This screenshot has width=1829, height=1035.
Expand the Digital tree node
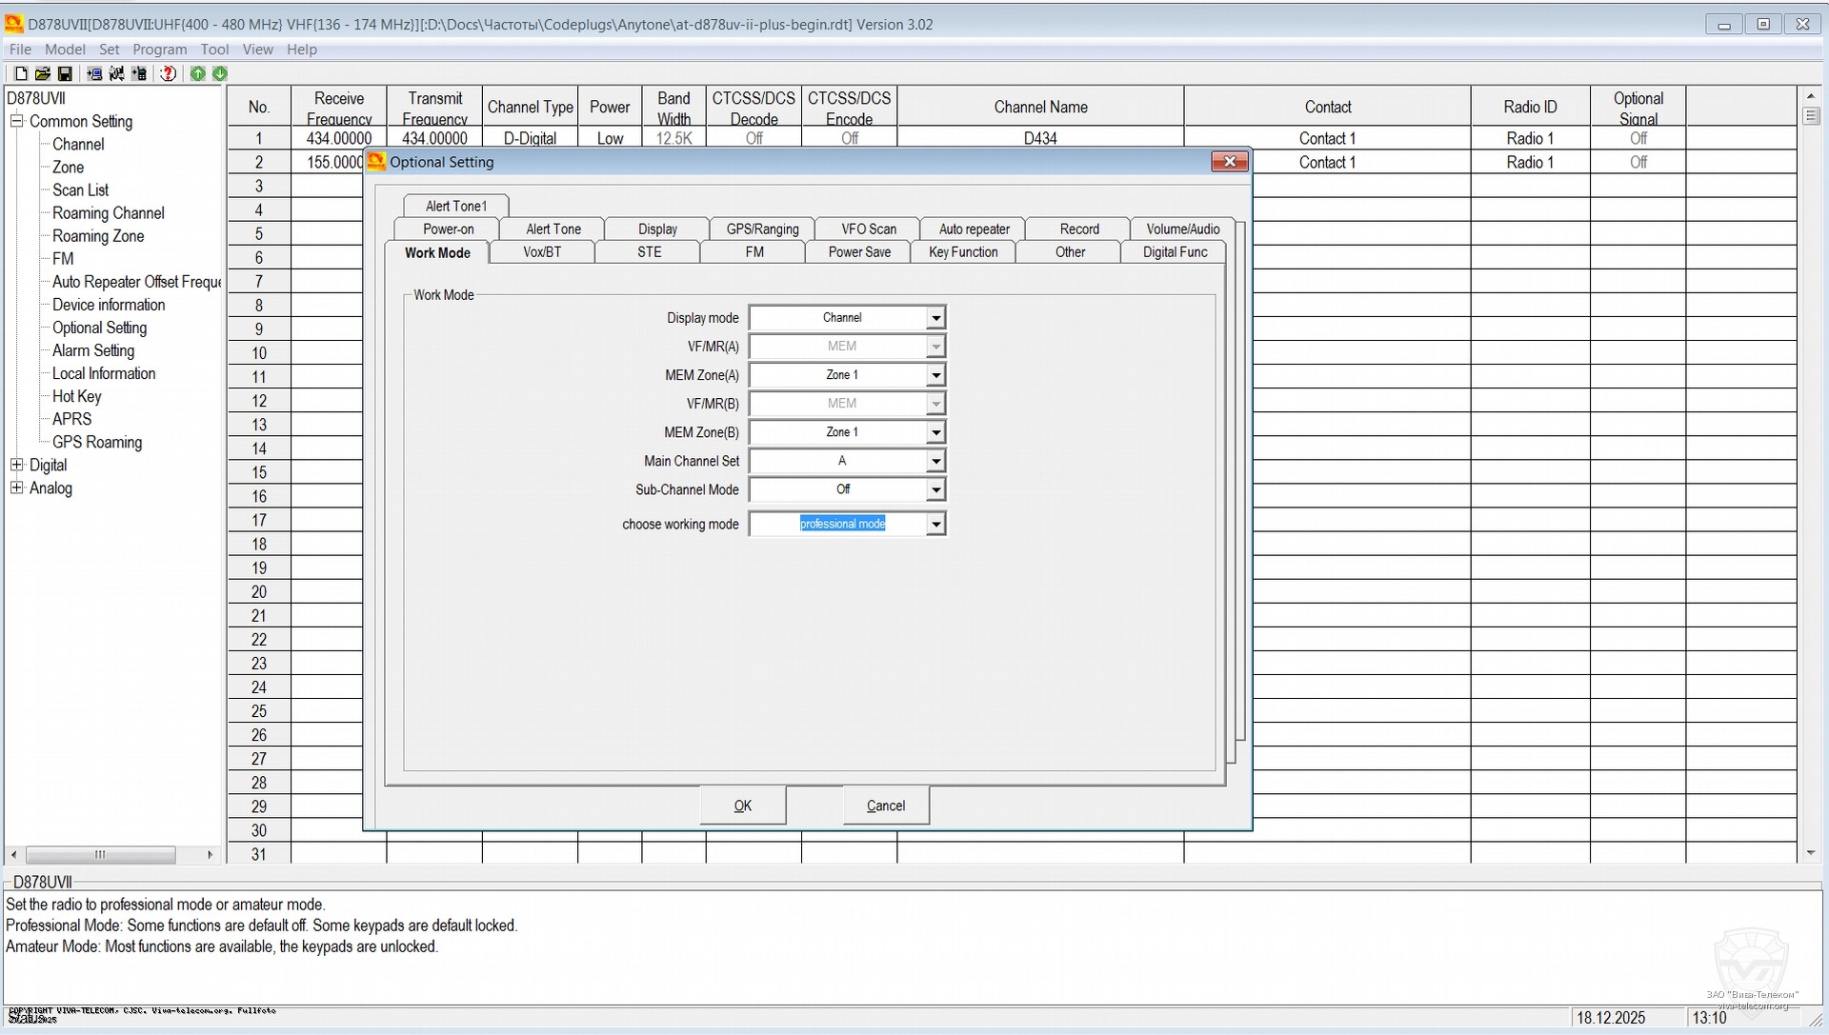[x=16, y=465]
